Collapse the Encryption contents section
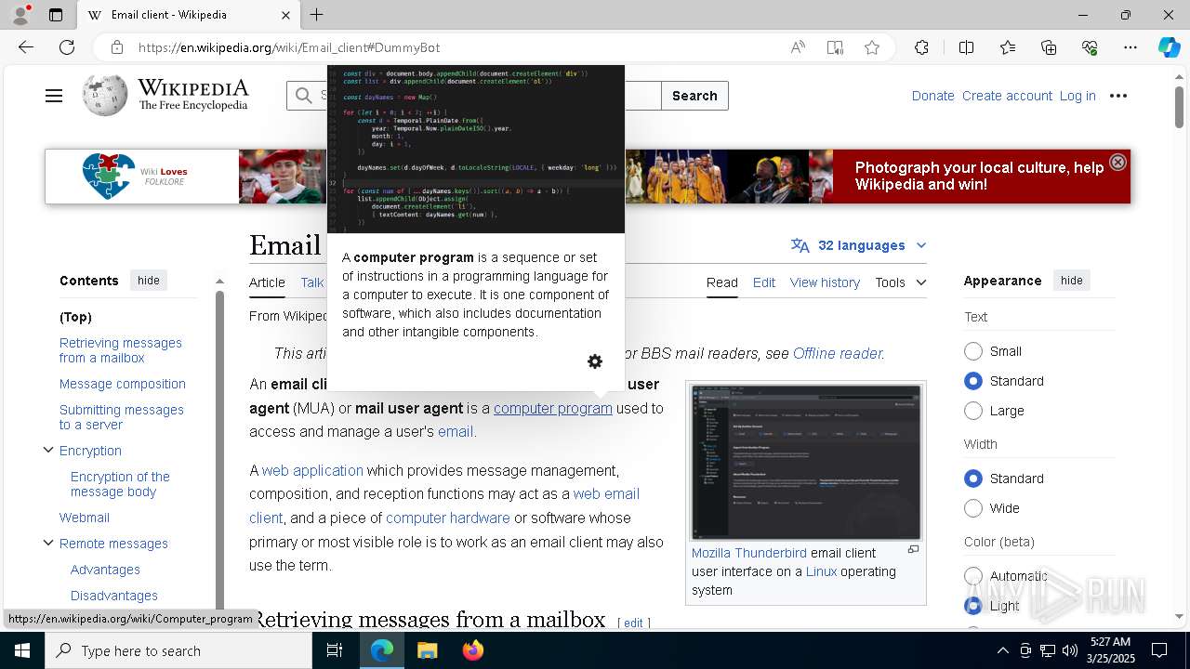The width and height of the screenshot is (1190, 669). (x=48, y=450)
